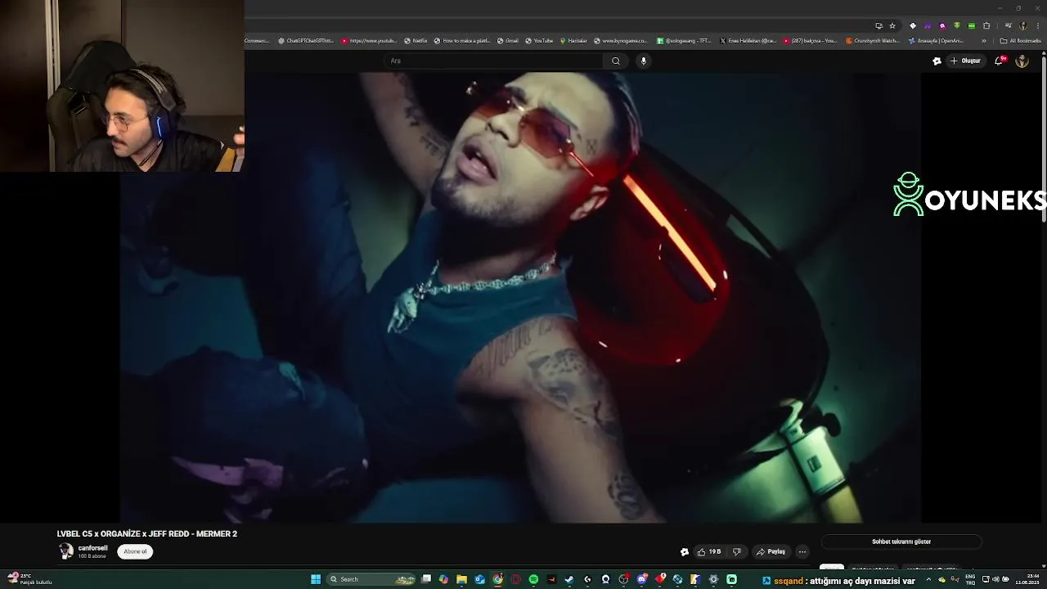Viewport: 1047px width, 589px height.
Task: Click the icon left of like button
Action: 685,552
